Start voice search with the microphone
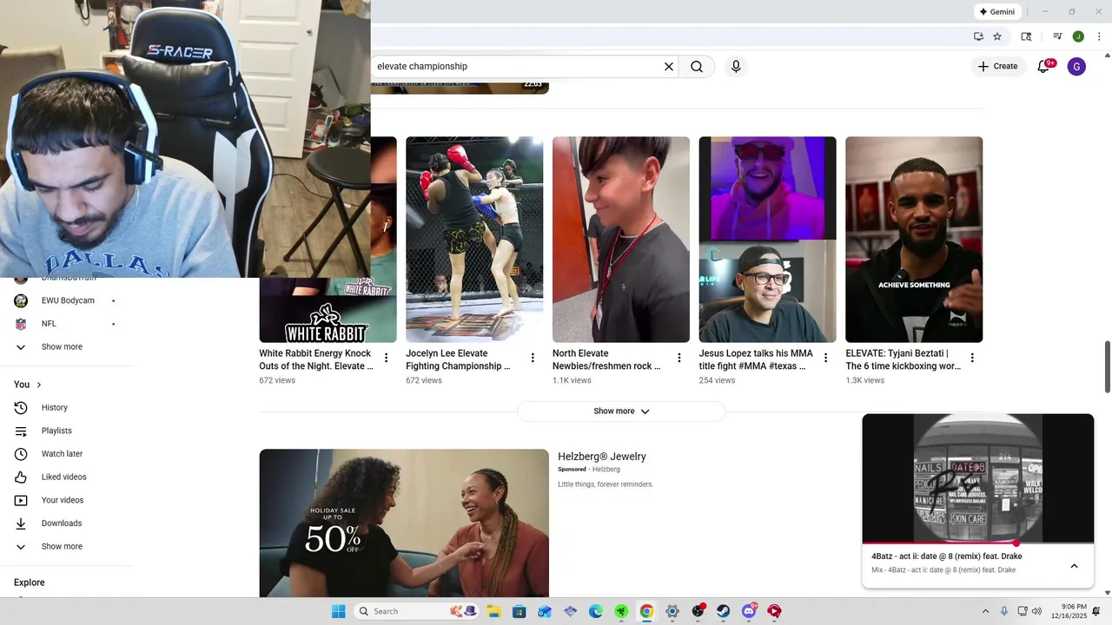The image size is (1112, 625). coord(736,67)
